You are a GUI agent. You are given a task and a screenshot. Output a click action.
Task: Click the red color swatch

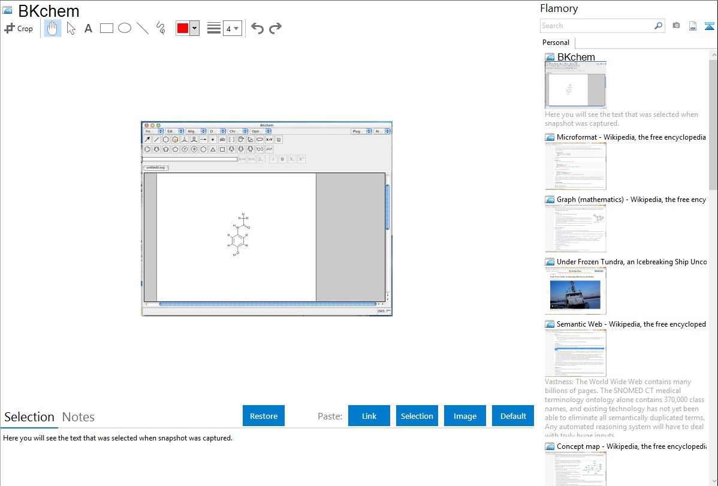tap(182, 28)
